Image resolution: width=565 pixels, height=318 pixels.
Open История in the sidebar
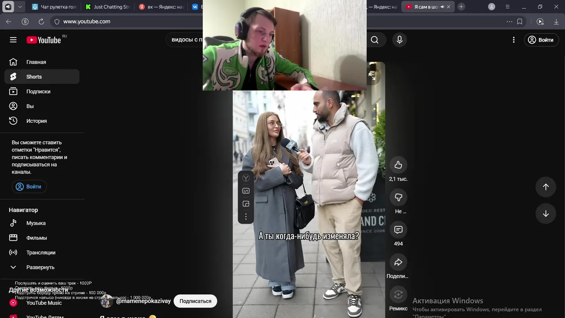click(x=42, y=121)
